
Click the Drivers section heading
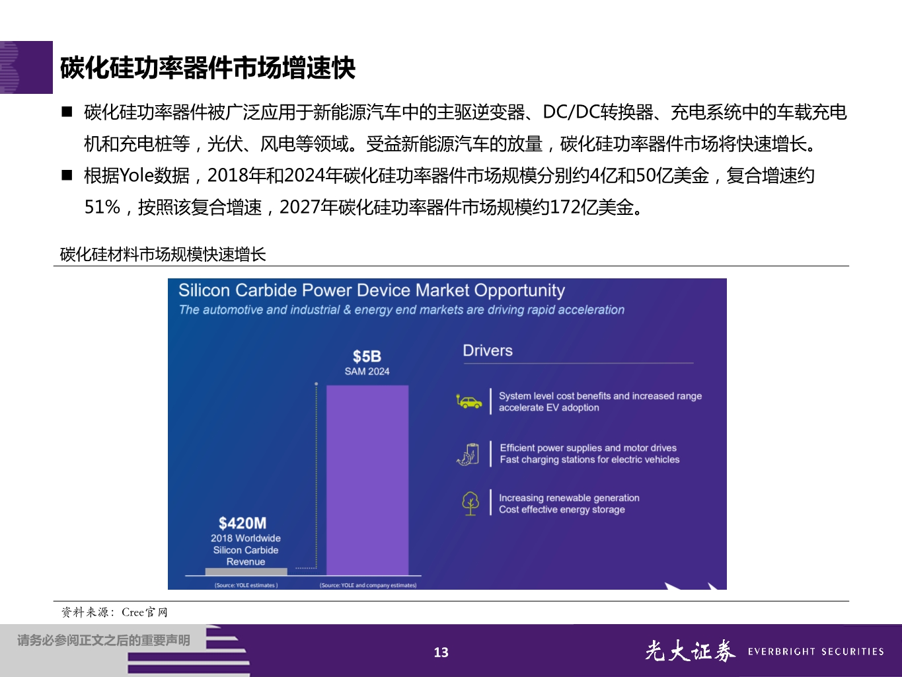pyautogui.click(x=488, y=350)
